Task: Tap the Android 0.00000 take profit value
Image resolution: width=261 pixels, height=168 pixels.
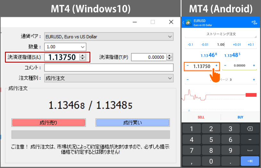Action: (x=240, y=65)
